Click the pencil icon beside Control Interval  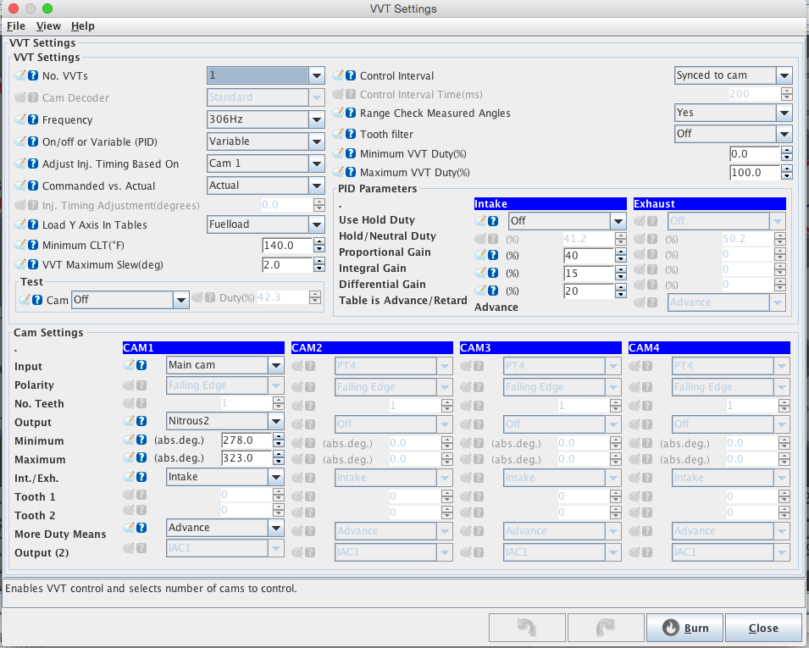tap(339, 75)
